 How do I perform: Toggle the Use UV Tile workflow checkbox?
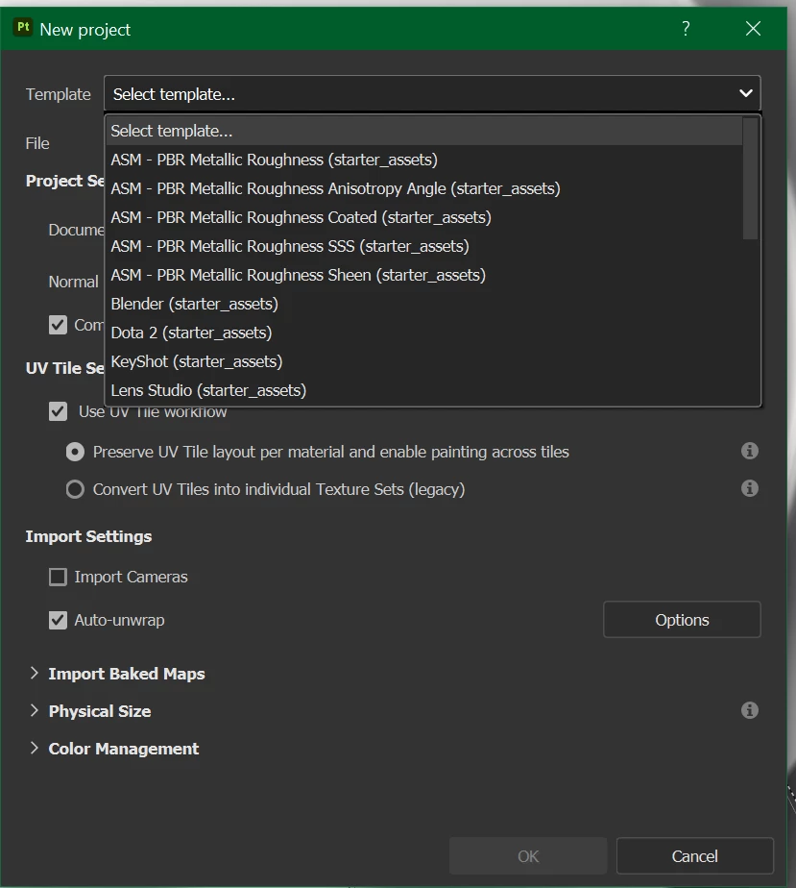click(59, 411)
